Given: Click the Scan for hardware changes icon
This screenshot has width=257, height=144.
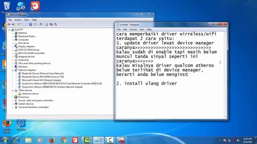Looking at the screenshot, I should [x=41, y=24].
